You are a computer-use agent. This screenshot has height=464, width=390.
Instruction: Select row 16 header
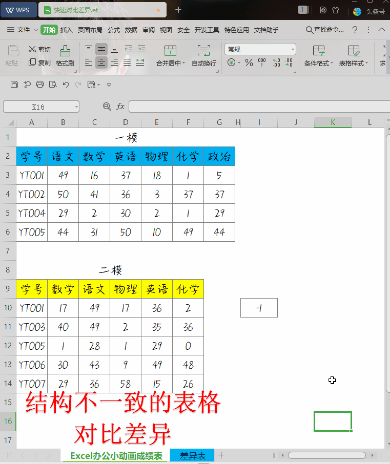tap(8, 421)
